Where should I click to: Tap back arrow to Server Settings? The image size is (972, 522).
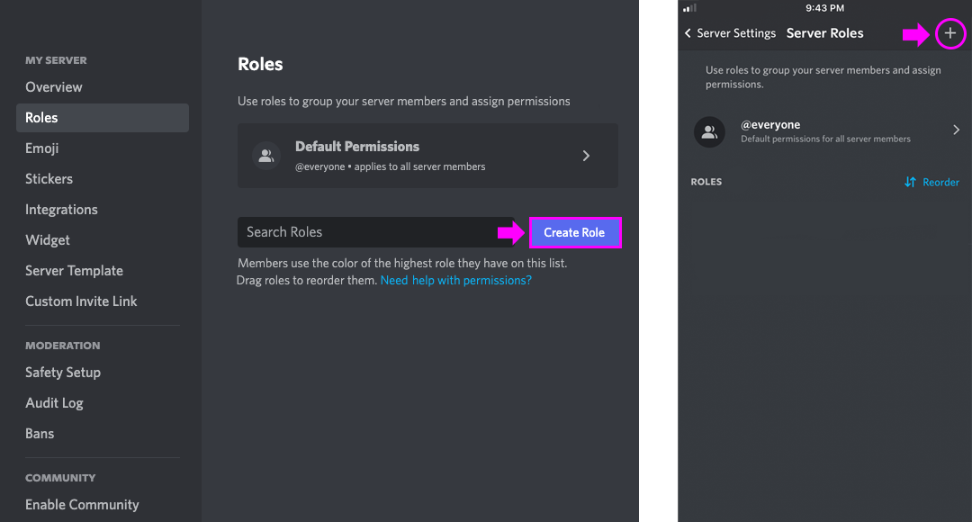click(x=688, y=33)
